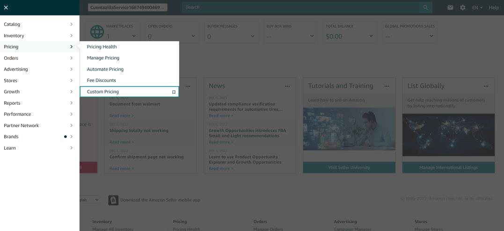The width and height of the screenshot is (504, 231).
Task: Open the EN language dropdown
Action: point(477,7)
